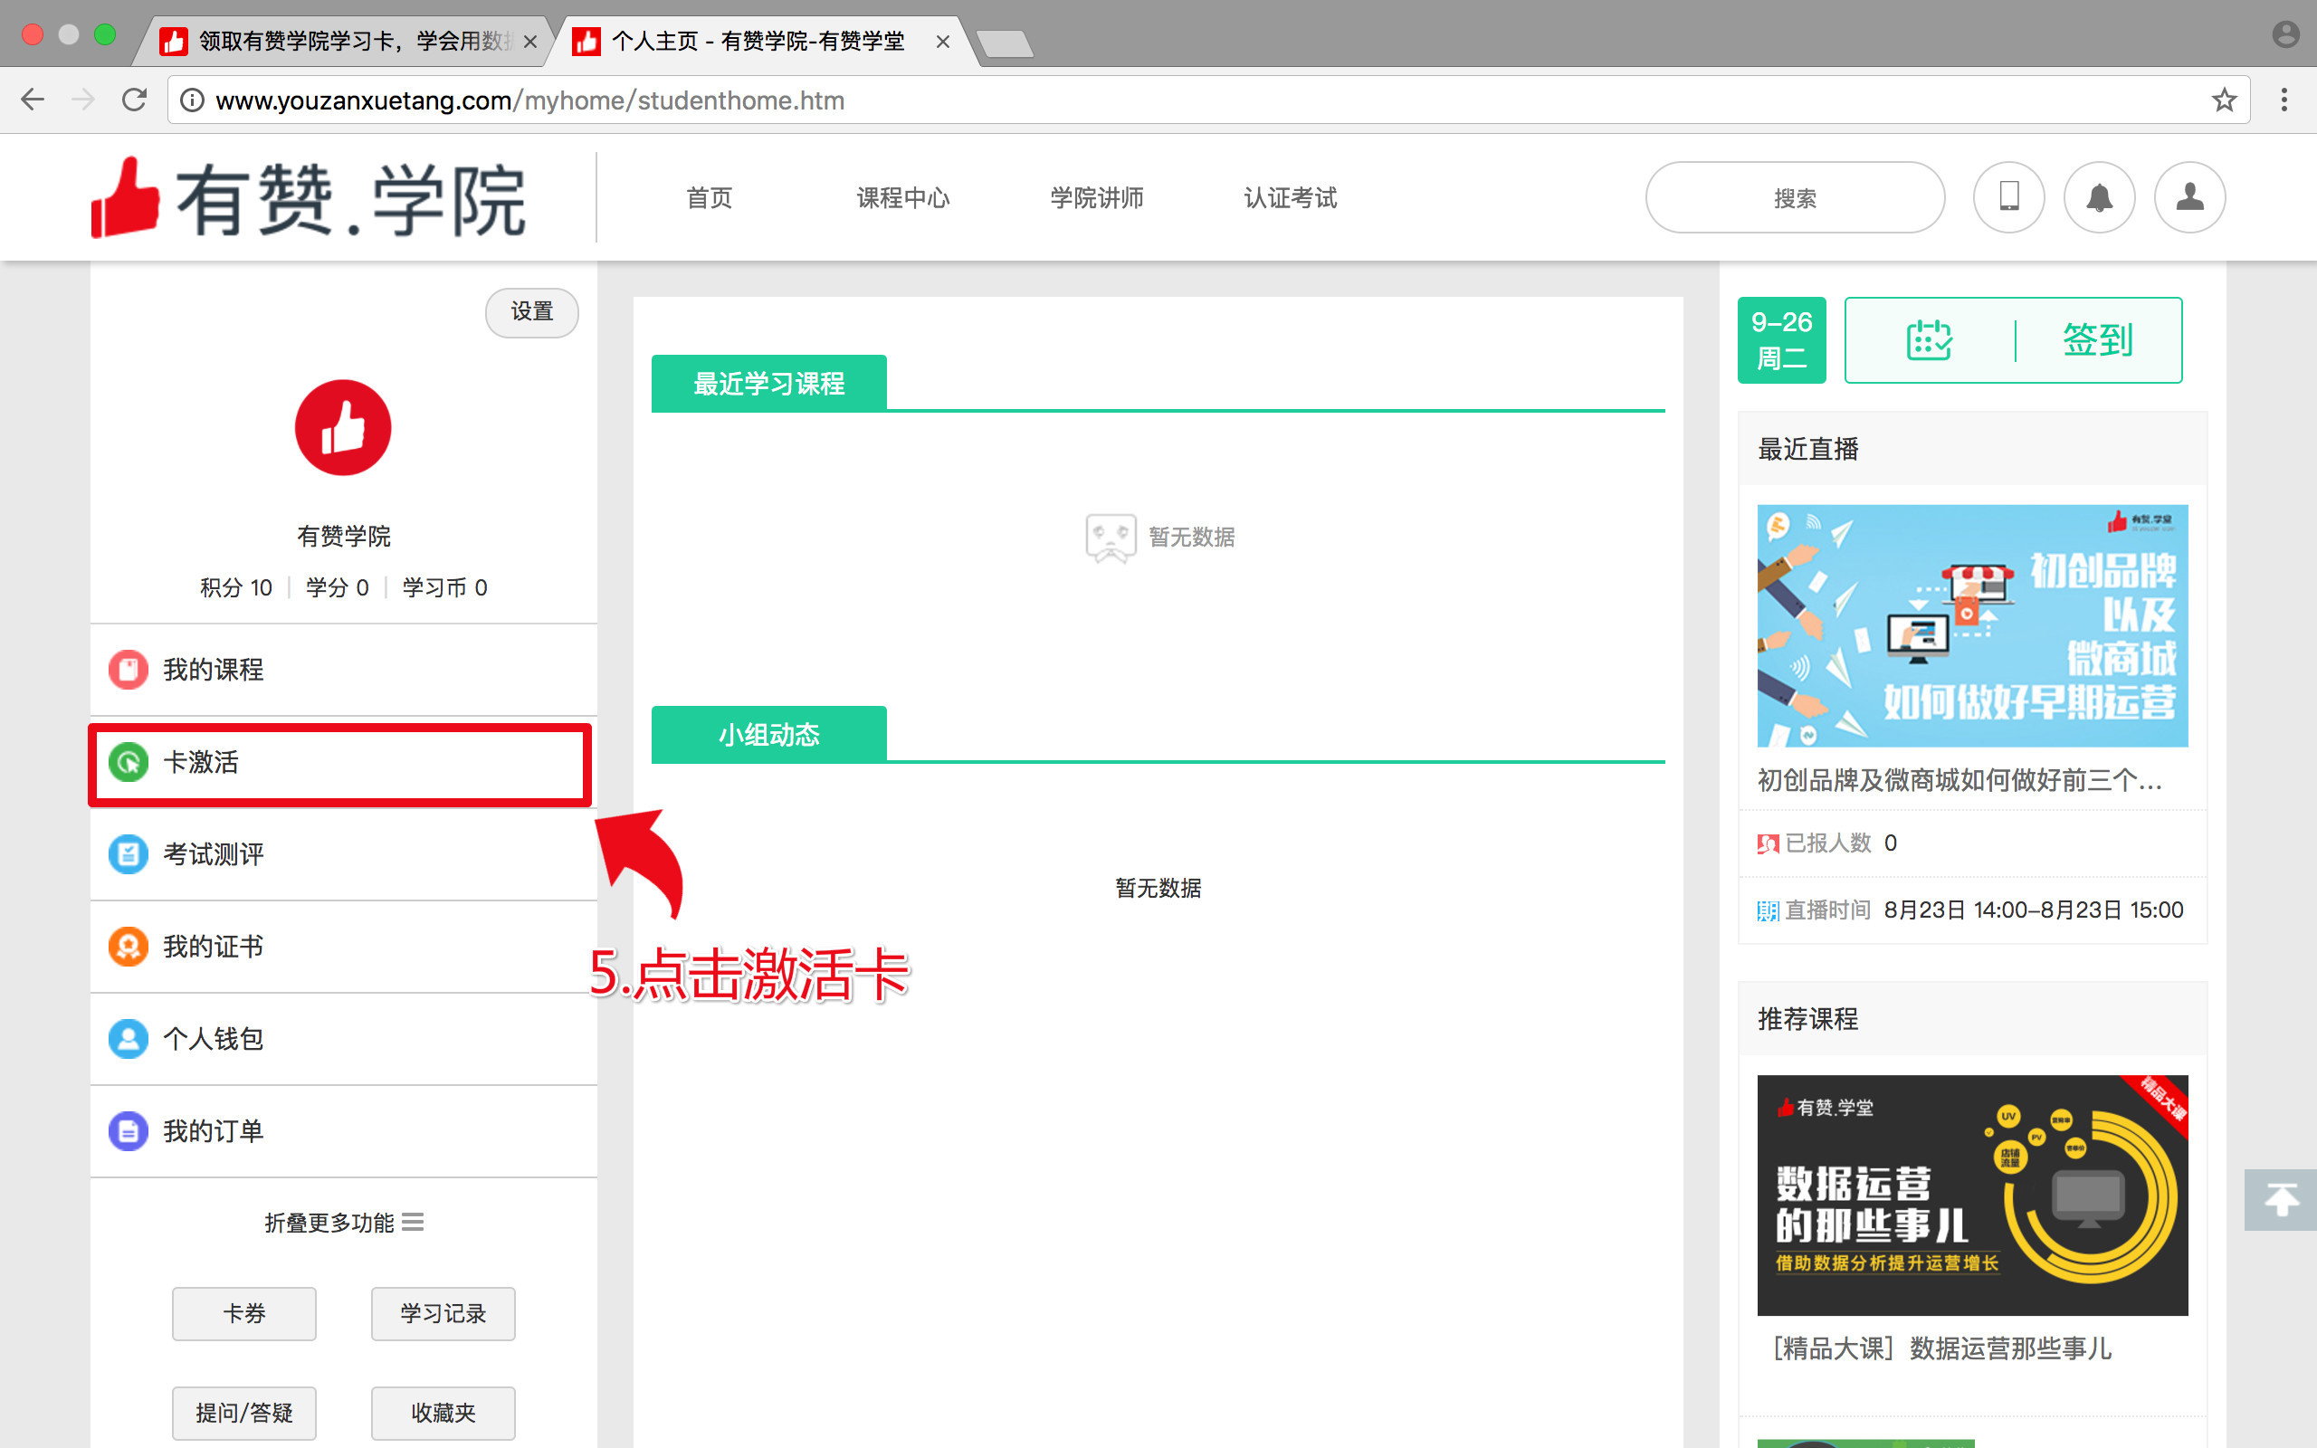Open Chrome three-dot menu
This screenshot has height=1448, width=2317.
pyautogui.click(x=2284, y=100)
